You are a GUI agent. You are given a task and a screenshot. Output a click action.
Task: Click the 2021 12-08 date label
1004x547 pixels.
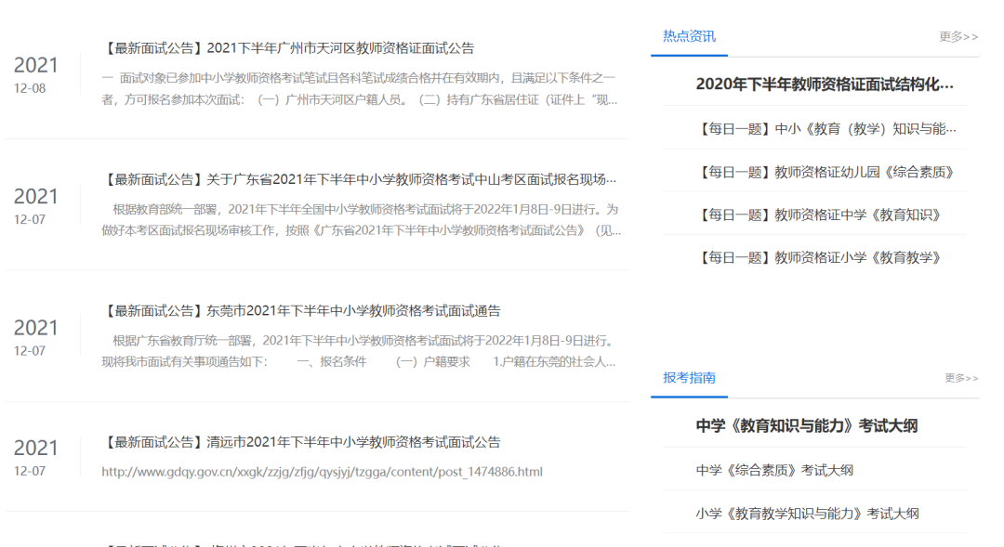[x=36, y=75]
